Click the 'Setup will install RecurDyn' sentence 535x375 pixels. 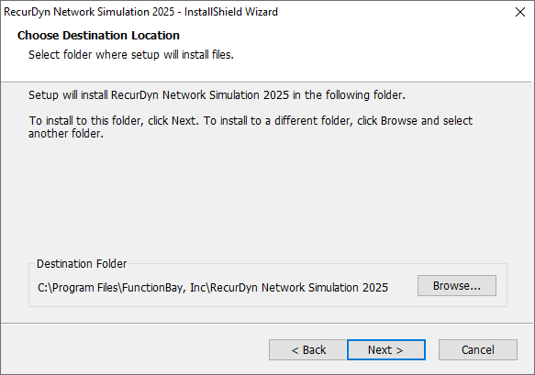click(217, 94)
